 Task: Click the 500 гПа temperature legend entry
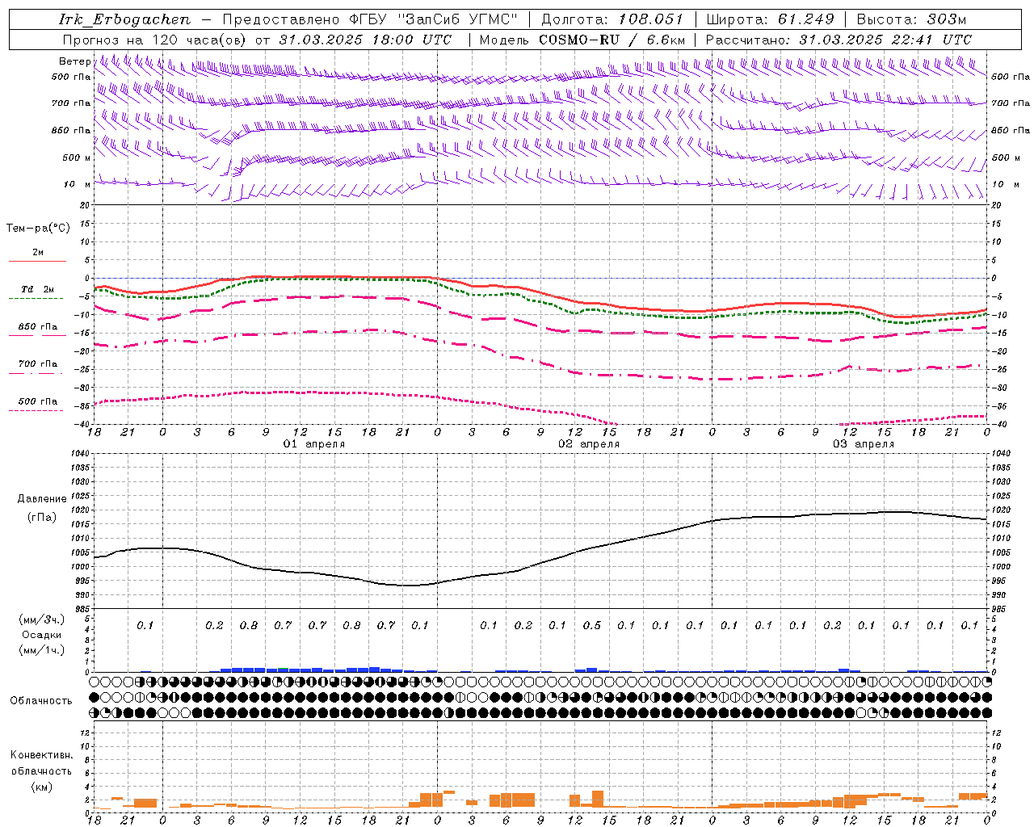click(x=38, y=401)
